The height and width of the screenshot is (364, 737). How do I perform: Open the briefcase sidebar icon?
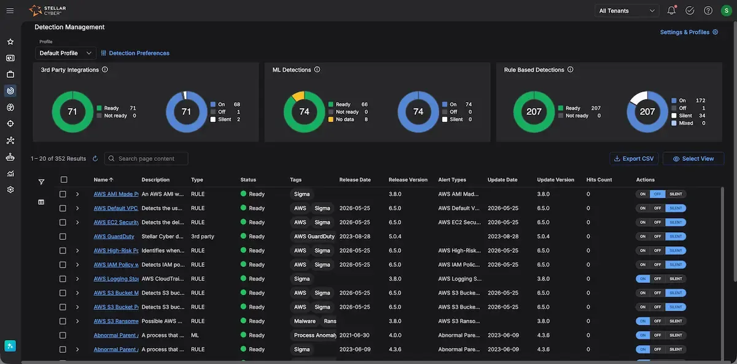pos(10,74)
